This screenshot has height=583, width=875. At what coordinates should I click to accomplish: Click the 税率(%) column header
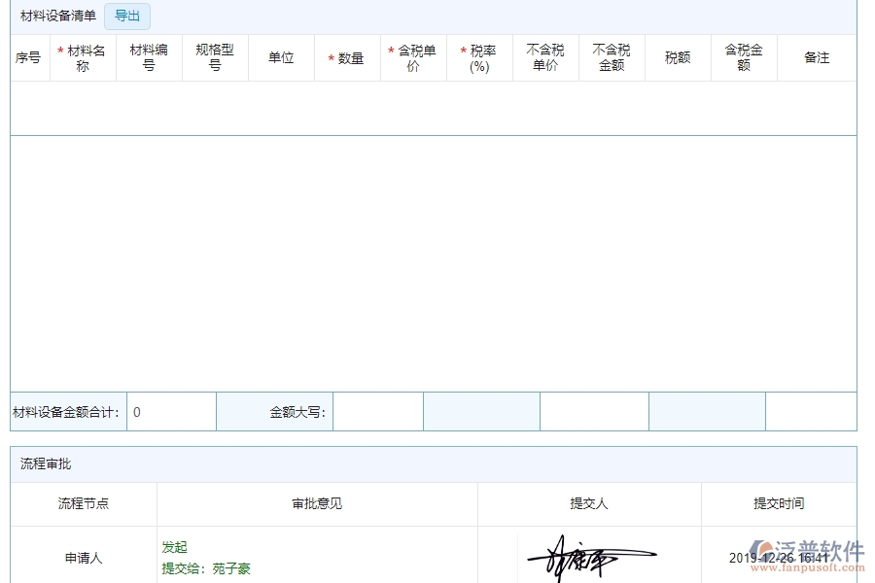pos(480,57)
